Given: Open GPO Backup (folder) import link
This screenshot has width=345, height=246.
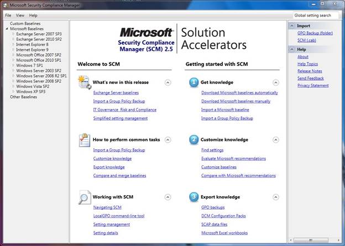Looking at the screenshot, I should click(x=315, y=33).
